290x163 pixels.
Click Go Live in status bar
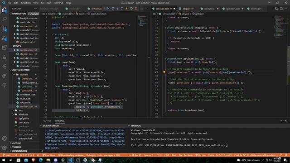[x=200, y=155]
